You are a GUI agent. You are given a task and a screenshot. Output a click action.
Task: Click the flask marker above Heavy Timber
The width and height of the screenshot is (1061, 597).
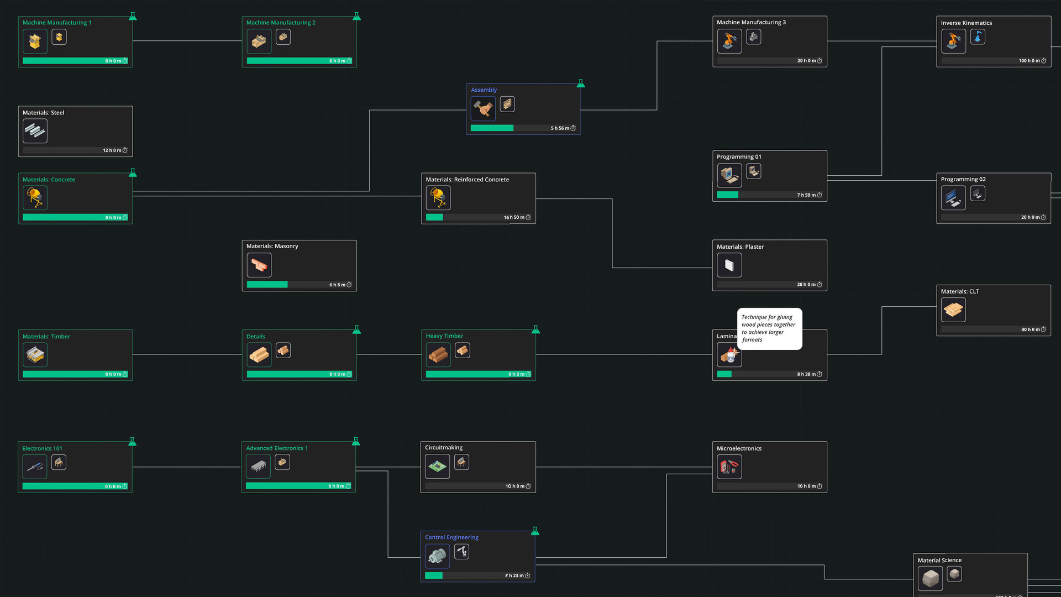point(535,329)
